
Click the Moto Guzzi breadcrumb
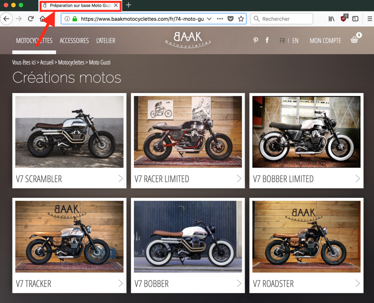tap(100, 62)
